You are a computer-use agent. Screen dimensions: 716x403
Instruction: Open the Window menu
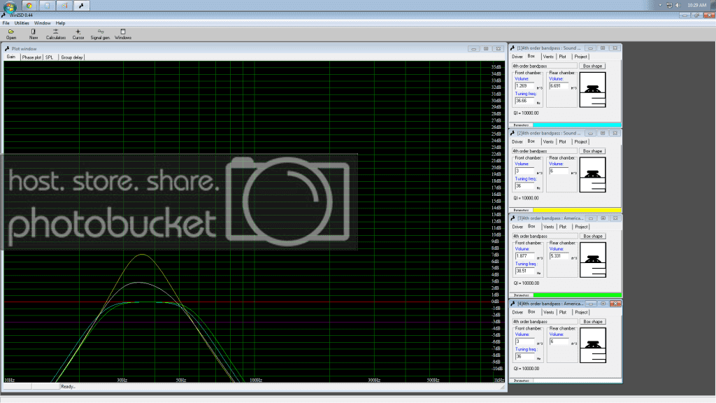click(42, 23)
